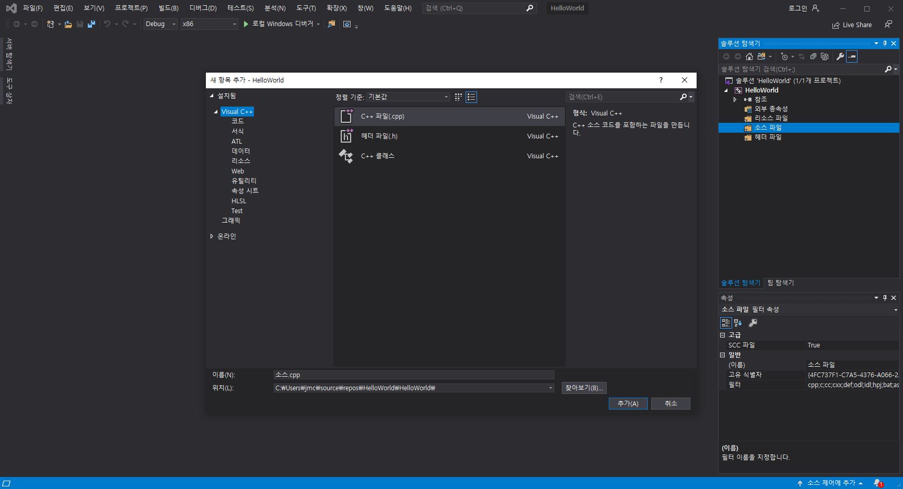The width and height of the screenshot is (903, 489).
Task: Click the Solution Explorer search field
Action: 801,69
